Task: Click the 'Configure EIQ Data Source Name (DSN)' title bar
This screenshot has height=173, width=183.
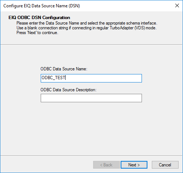Action: coord(85,6)
